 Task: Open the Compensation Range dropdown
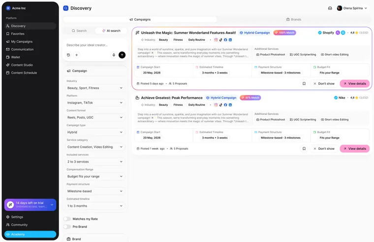coord(95,176)
